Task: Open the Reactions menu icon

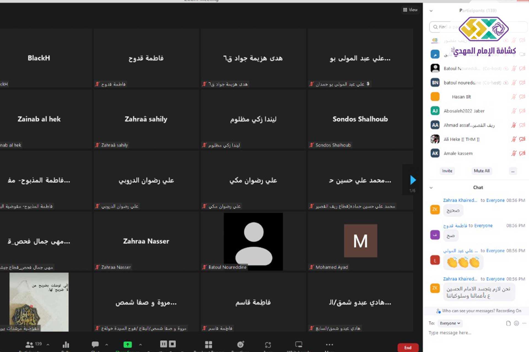Action: (x=241, y=344)
